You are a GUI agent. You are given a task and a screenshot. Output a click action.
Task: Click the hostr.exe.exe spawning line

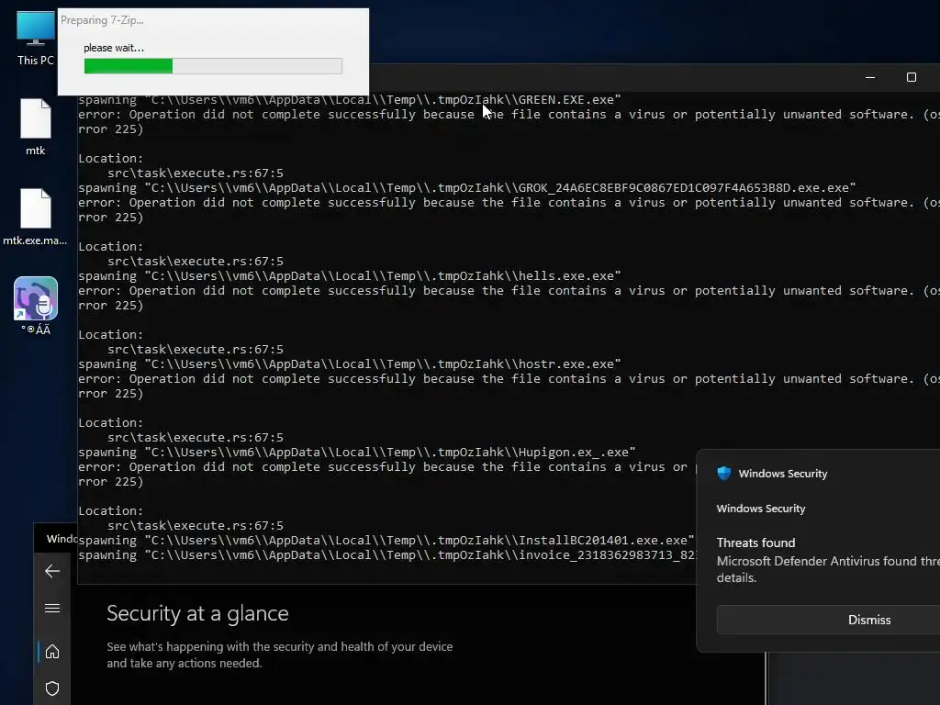pos(350,364)
